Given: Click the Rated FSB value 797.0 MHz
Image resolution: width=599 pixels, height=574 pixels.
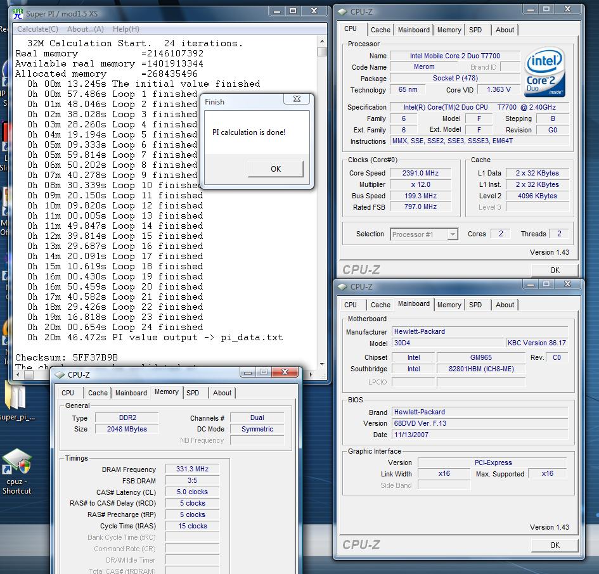Looking at the screenshot, I should point(420,207).
